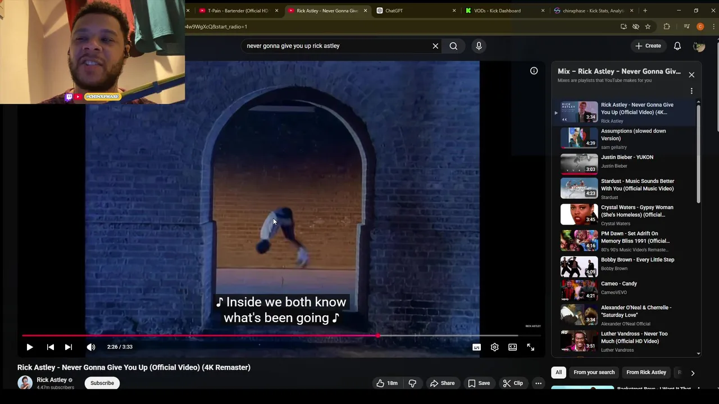719x404 pixels.
Task: Open the YouTube account avatar menu
Action: point(699,46)
